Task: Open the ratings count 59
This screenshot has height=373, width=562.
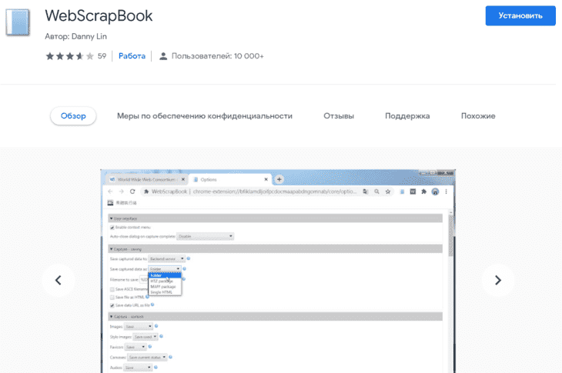Action: coord(102,56)
